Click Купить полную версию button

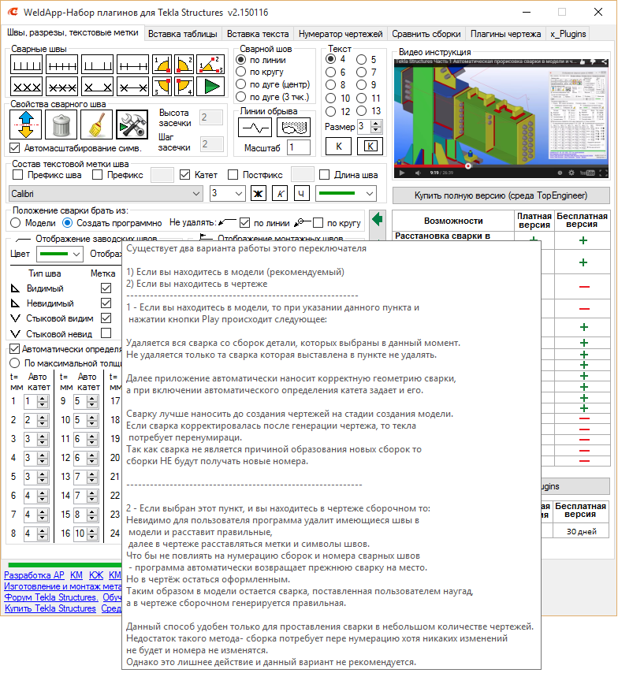click(501, 195)
